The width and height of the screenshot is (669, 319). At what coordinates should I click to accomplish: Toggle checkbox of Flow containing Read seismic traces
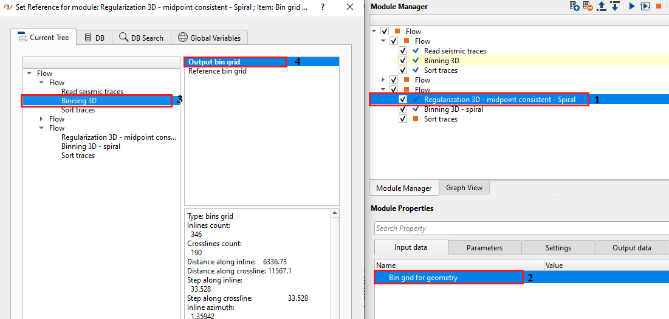(x=393, y=41)
